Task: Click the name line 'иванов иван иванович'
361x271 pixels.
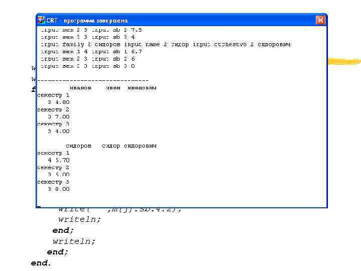Action: pos(113,88)
